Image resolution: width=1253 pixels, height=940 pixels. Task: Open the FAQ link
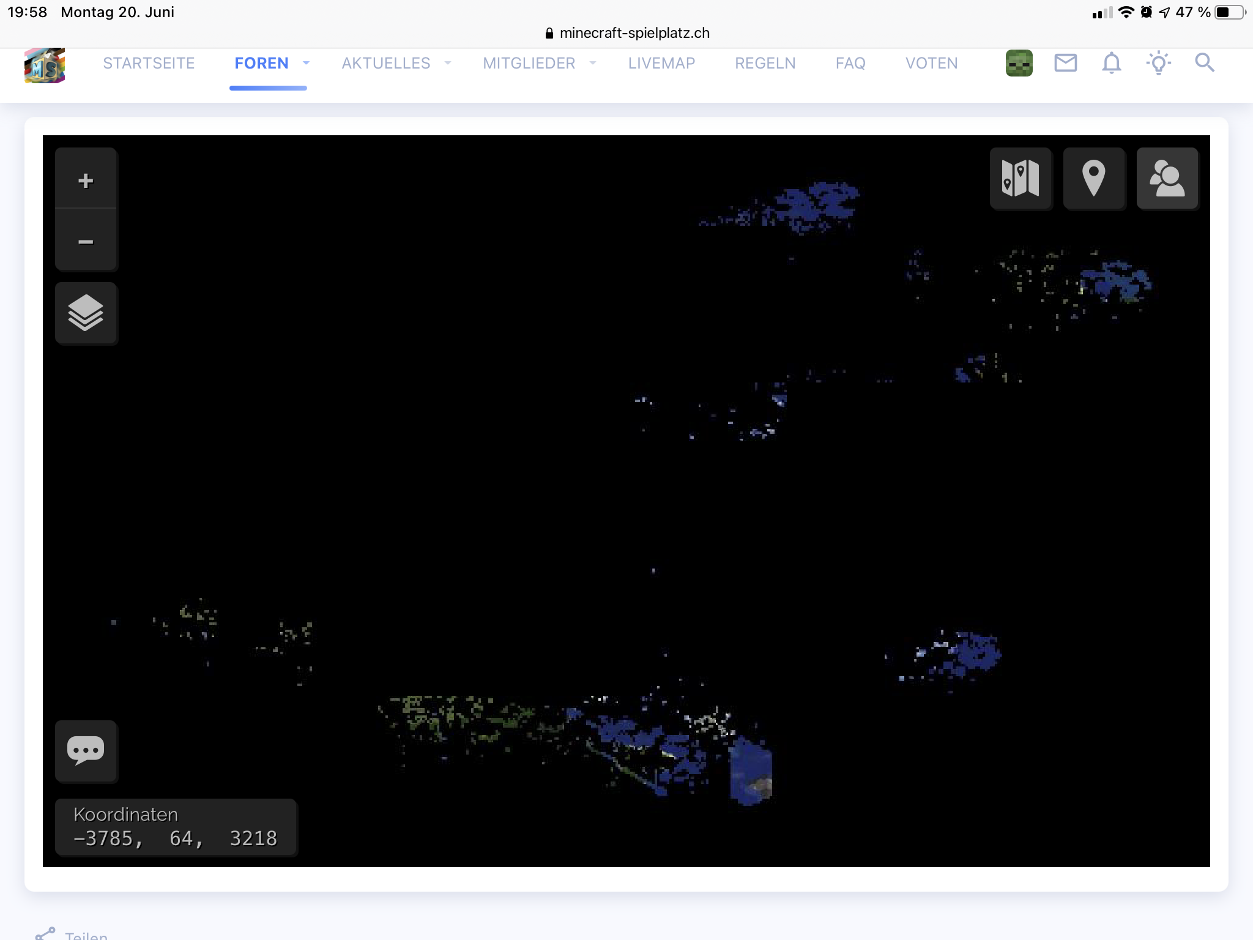(850, 63)
